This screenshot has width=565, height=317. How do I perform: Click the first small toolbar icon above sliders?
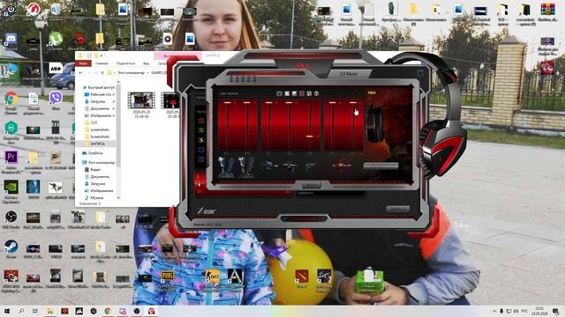coord(279,93)
